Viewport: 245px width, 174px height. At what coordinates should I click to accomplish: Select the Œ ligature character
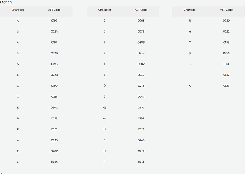tap(105, 108)
